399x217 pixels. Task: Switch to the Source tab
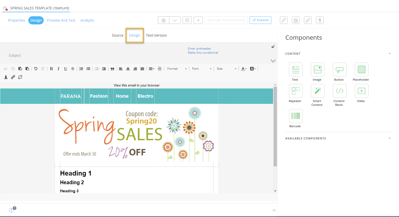click(118, 35)
